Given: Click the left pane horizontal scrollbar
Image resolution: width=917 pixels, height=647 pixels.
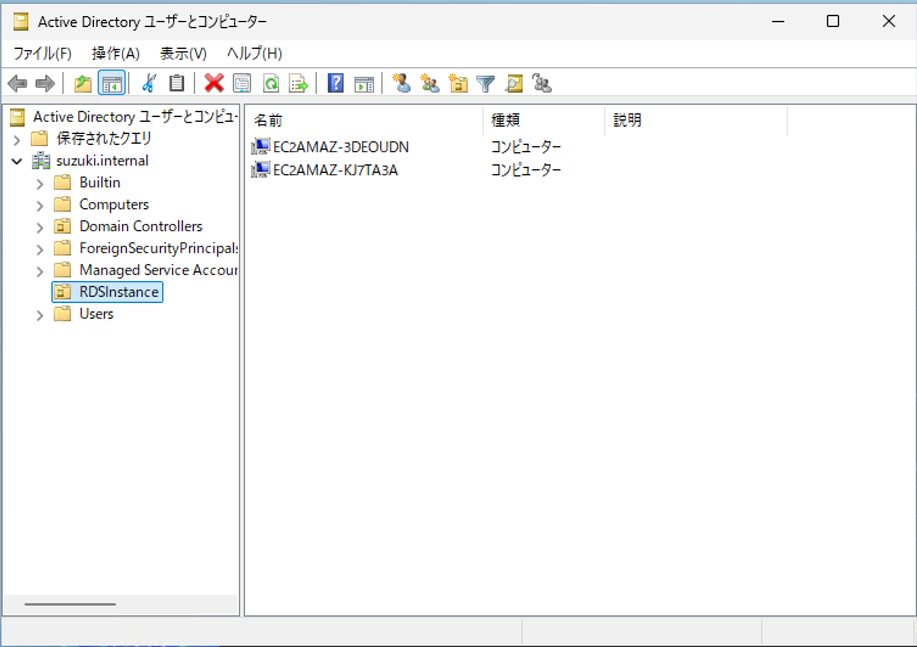Looking at the screenshot, I should (x=70, y=604).
